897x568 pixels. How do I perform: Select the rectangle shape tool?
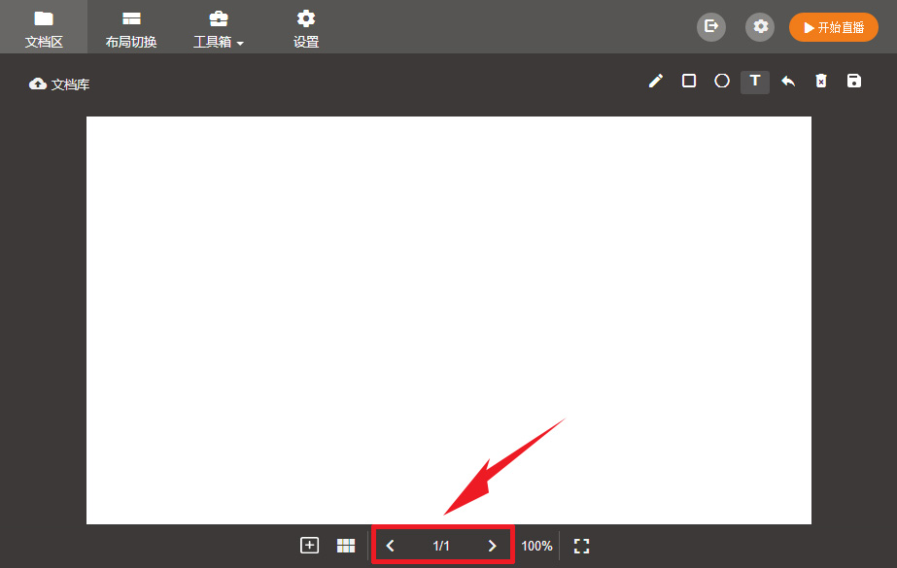689,82
